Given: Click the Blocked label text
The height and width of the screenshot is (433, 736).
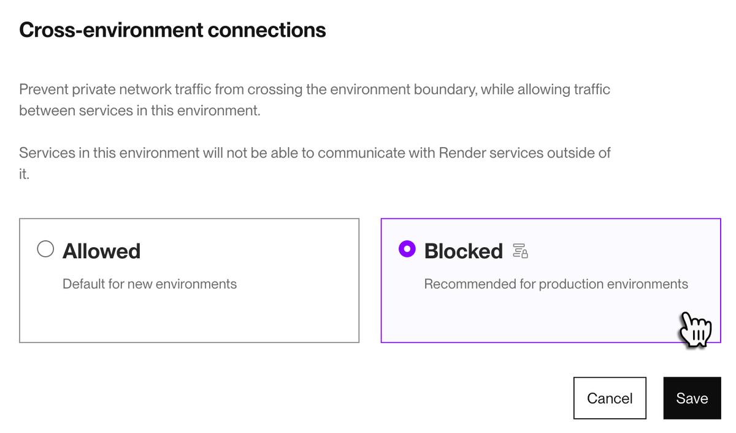Looking at the screenshot, I should point(463,250).
